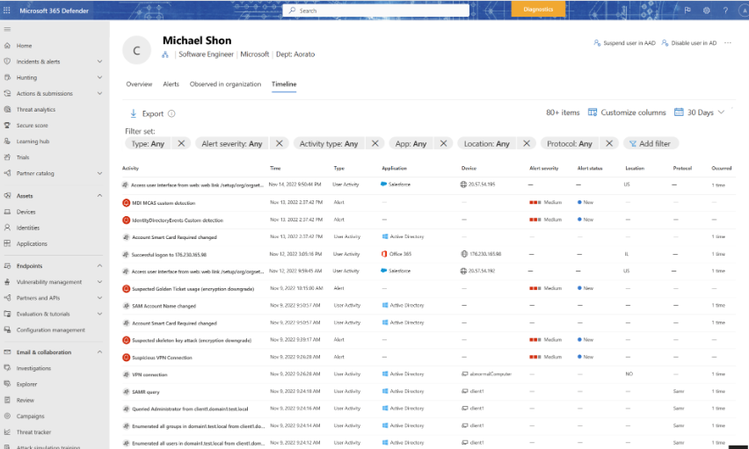Open help question mark icon
The width and height of the screenshot is (749, 449).
pos(725,10)
